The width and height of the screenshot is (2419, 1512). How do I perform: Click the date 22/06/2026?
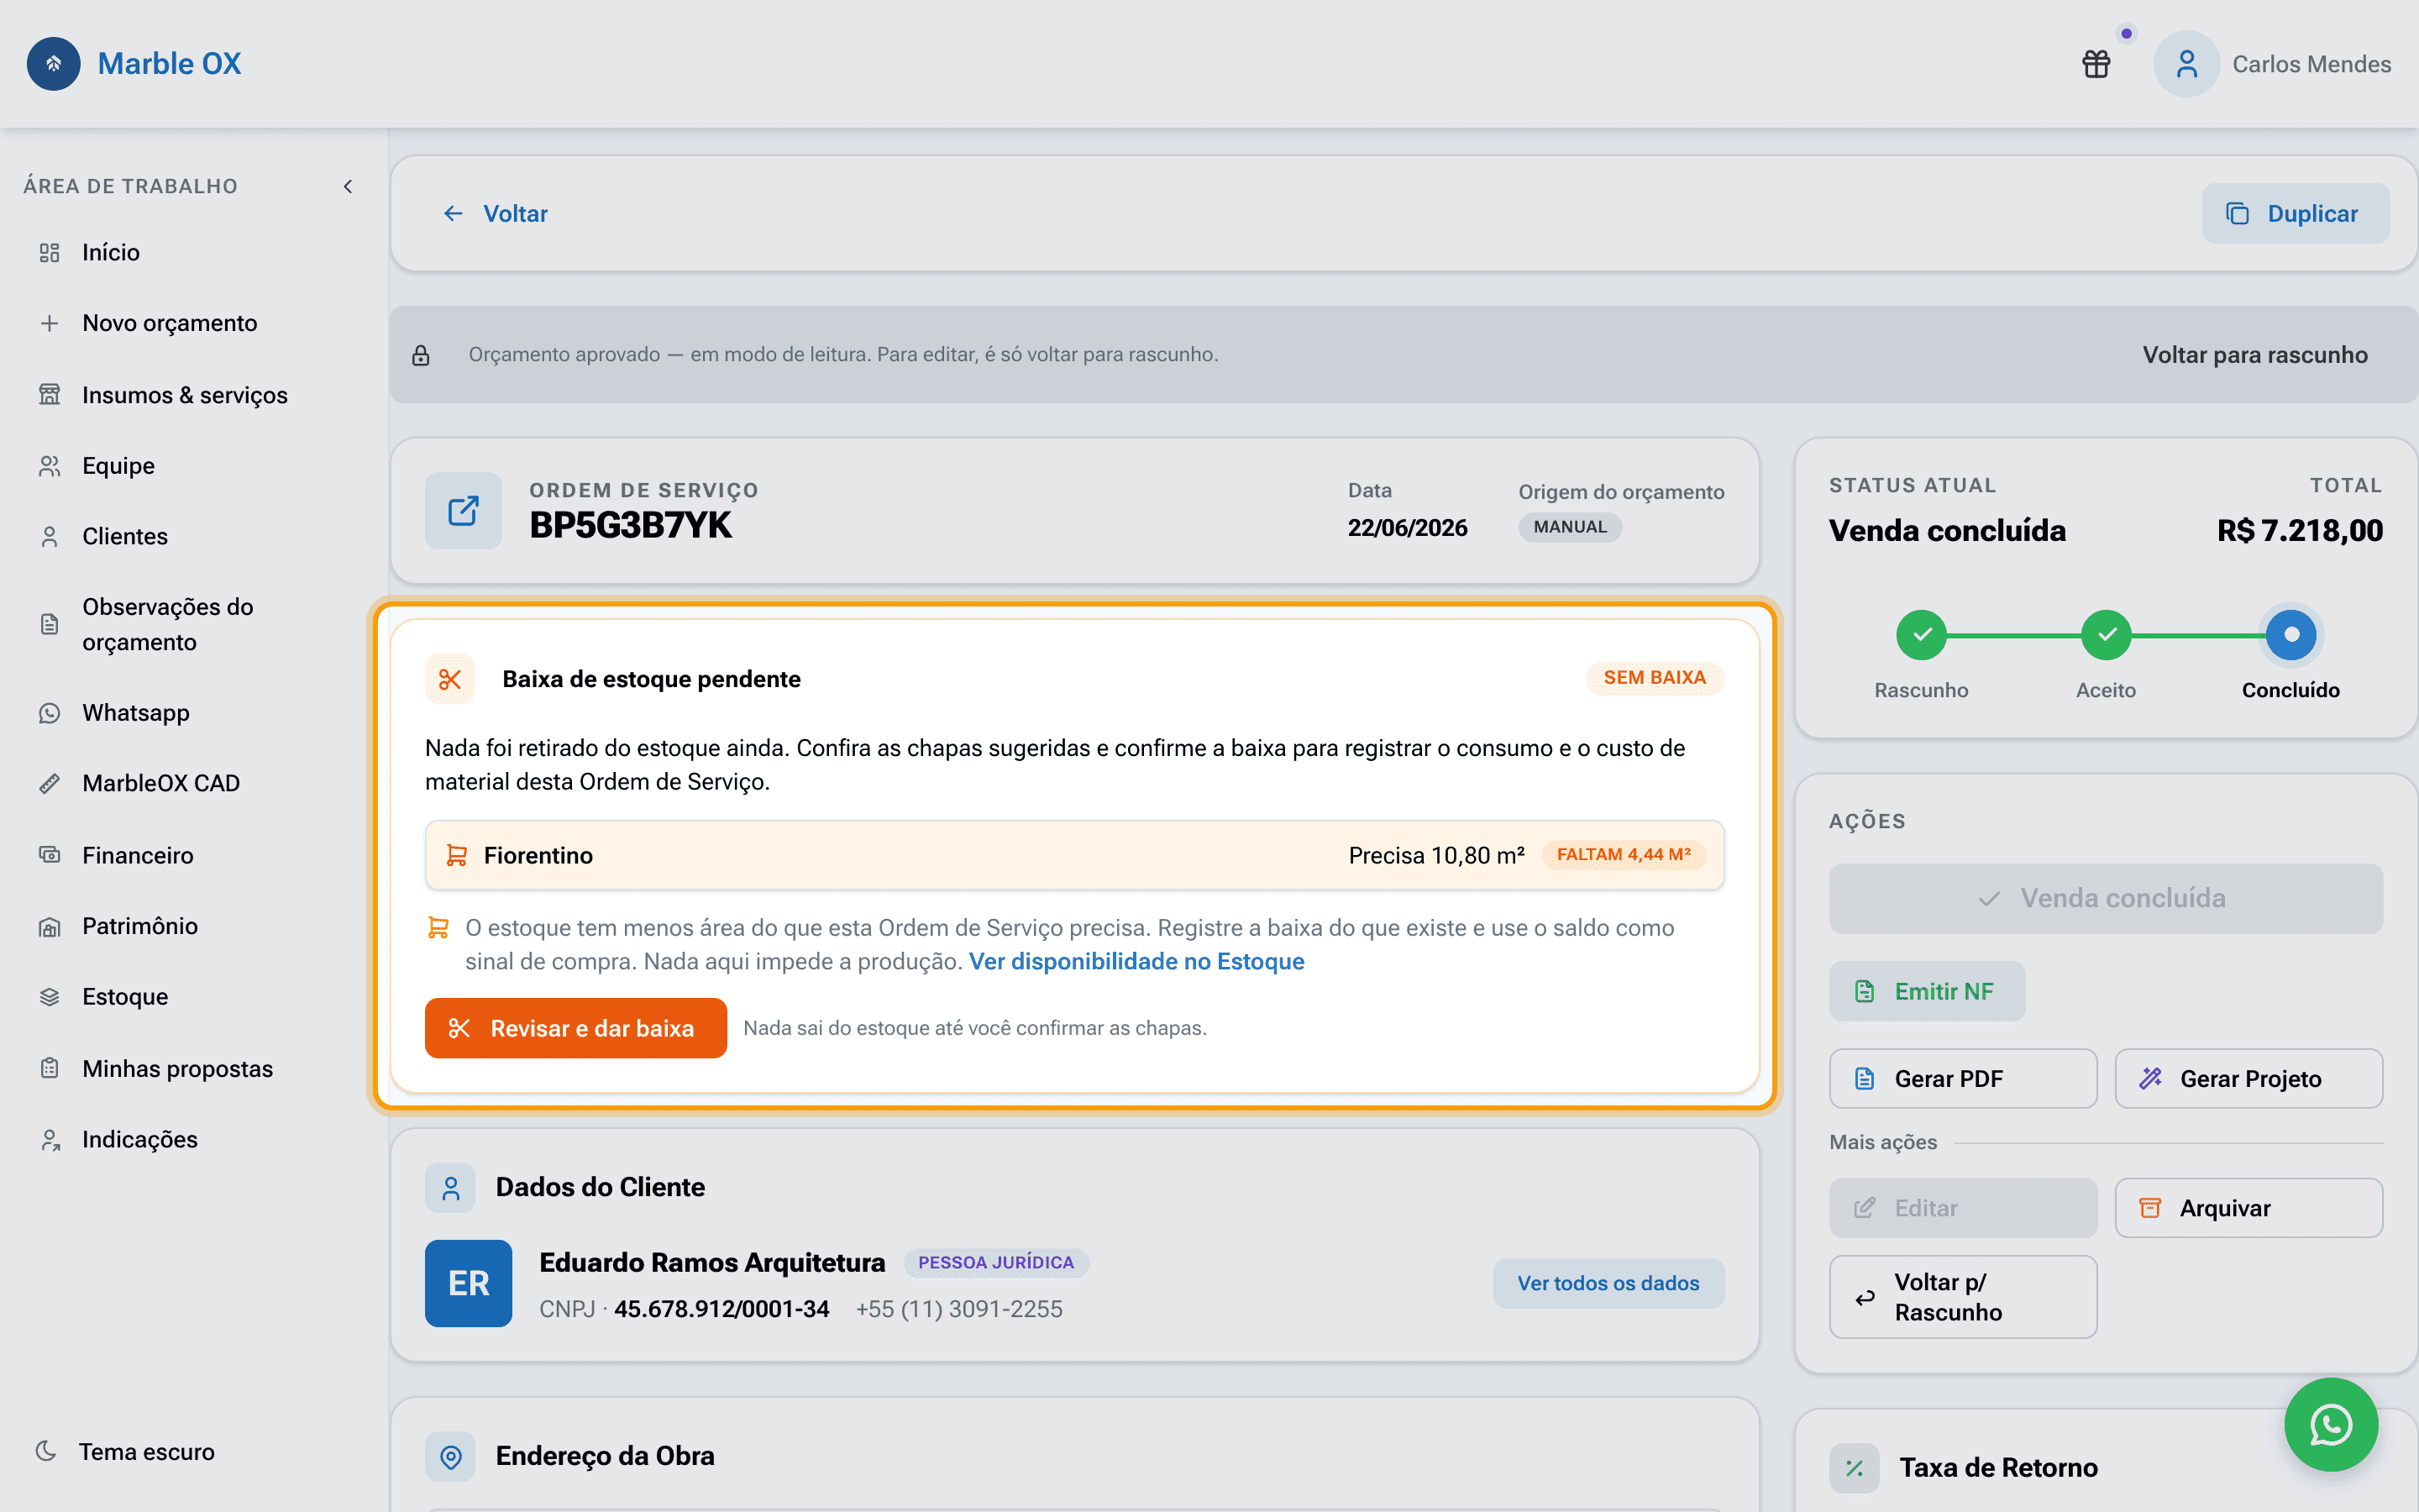tap(1408, 528)
